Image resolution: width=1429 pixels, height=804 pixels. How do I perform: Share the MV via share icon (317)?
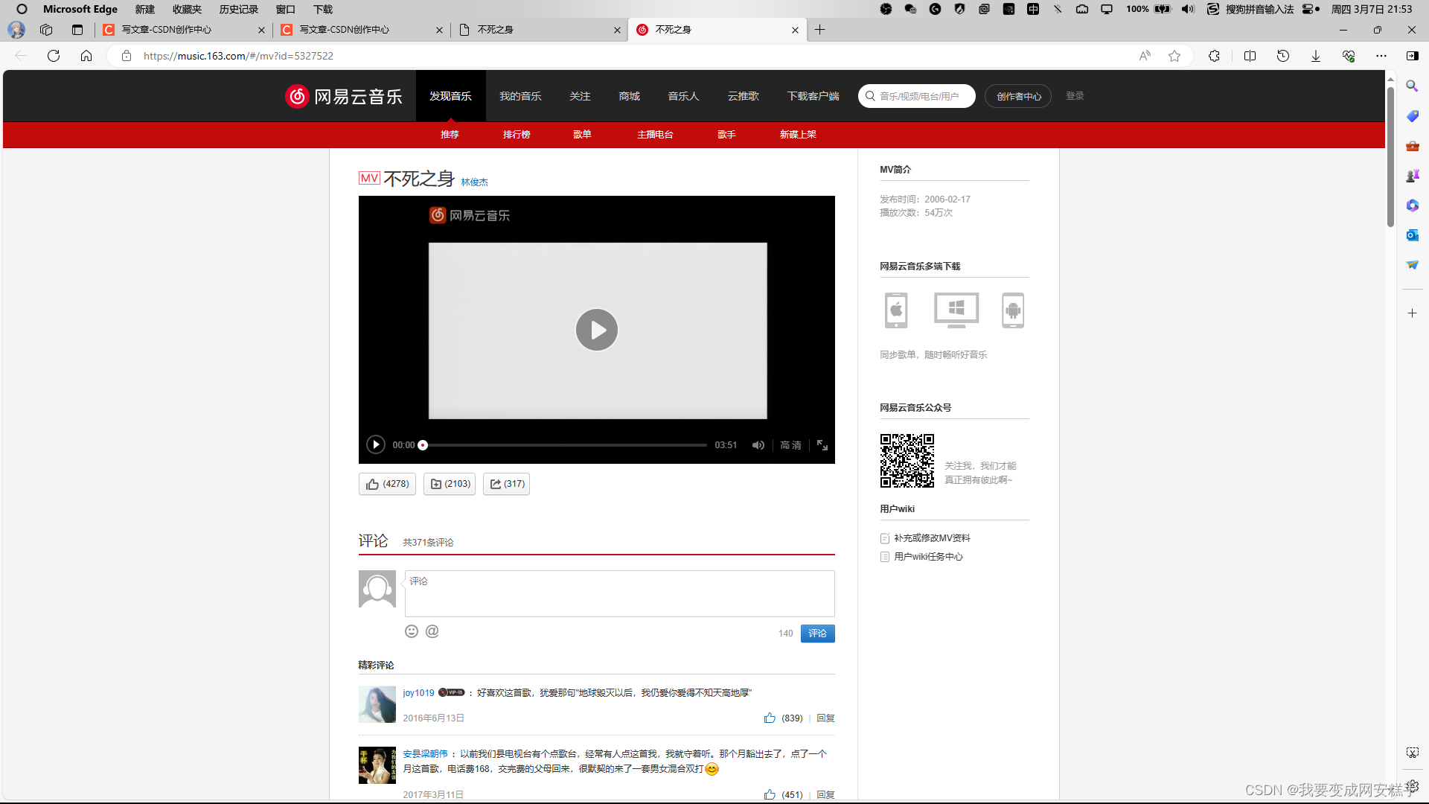[x=506, y=484]
